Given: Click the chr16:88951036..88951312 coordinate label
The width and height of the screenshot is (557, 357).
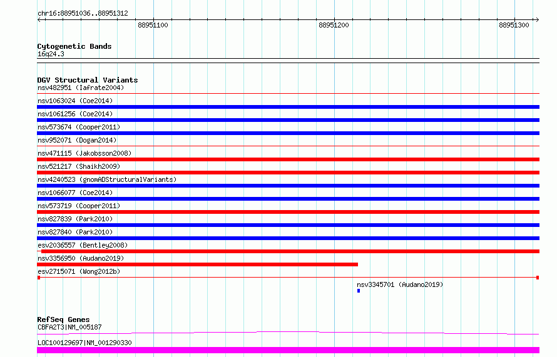Looking at the screenshot, I should tap(83, 13).
